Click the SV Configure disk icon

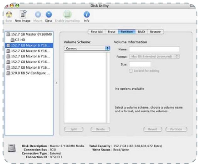8,73
